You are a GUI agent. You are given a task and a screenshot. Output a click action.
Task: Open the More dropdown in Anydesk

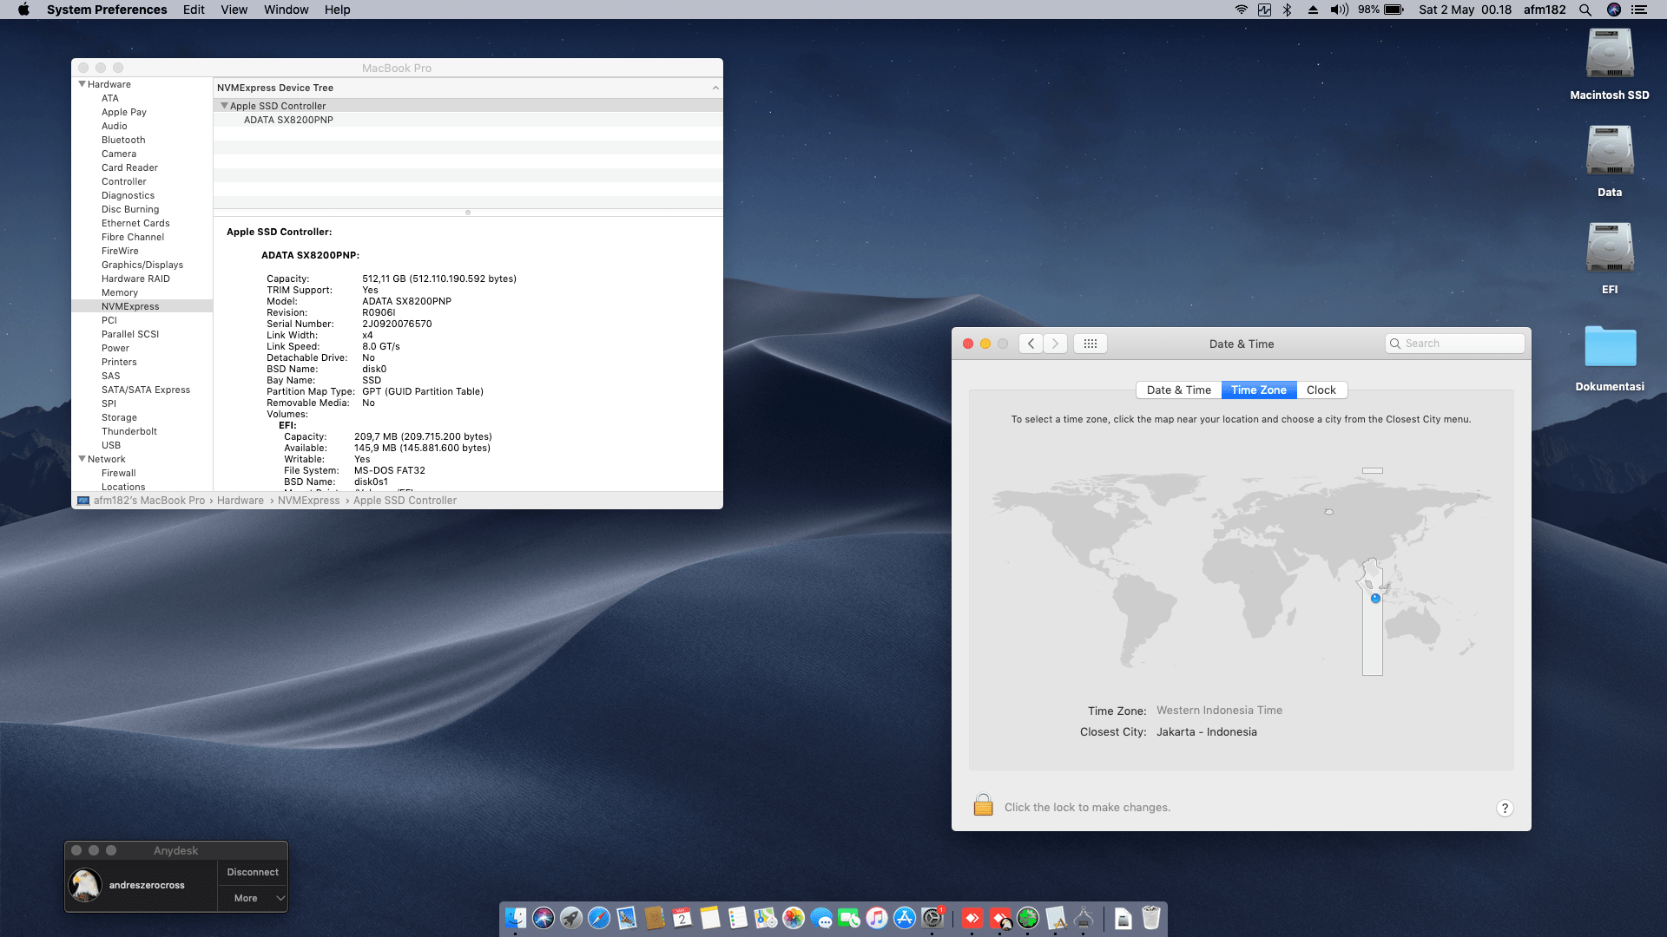(x=253, y=898)
